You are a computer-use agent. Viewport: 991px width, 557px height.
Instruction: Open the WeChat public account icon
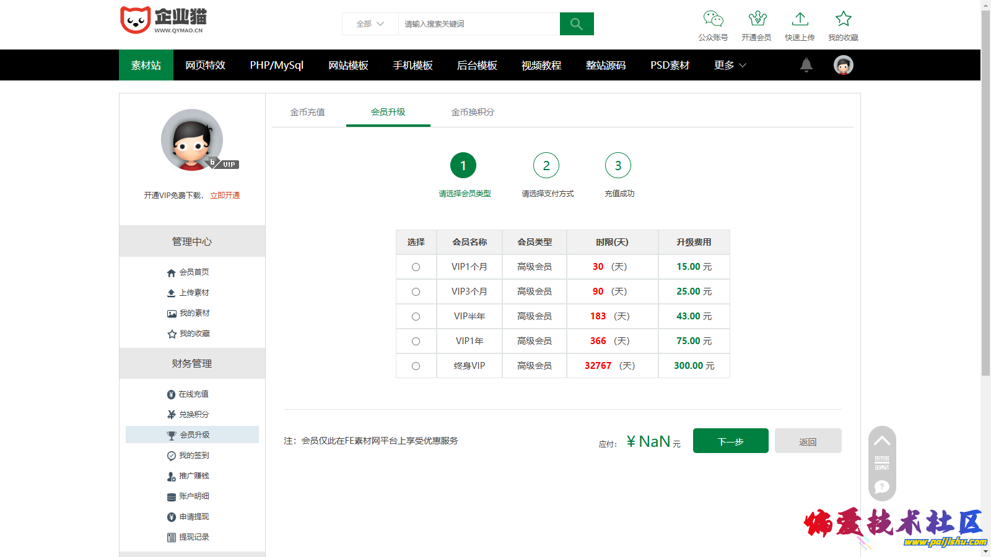(713, 19)
